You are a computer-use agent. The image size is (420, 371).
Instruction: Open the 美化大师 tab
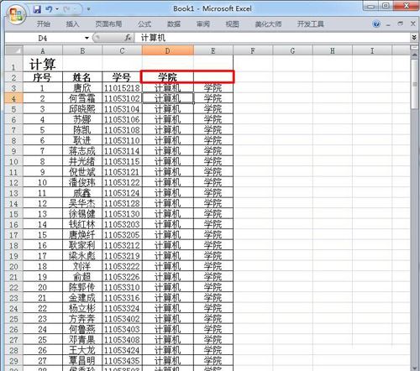pyautogui.click(x=268, y=24)
